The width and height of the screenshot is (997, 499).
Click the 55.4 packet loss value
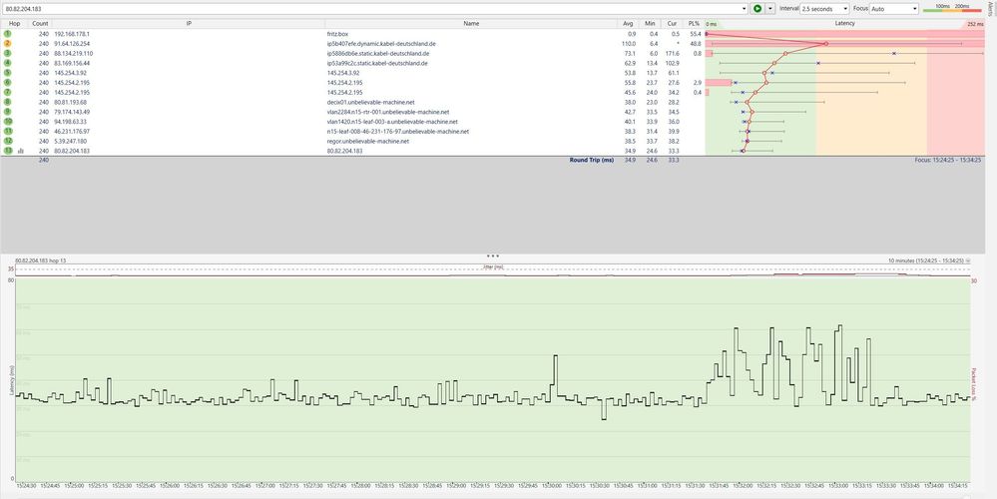[x=695, y=34]
